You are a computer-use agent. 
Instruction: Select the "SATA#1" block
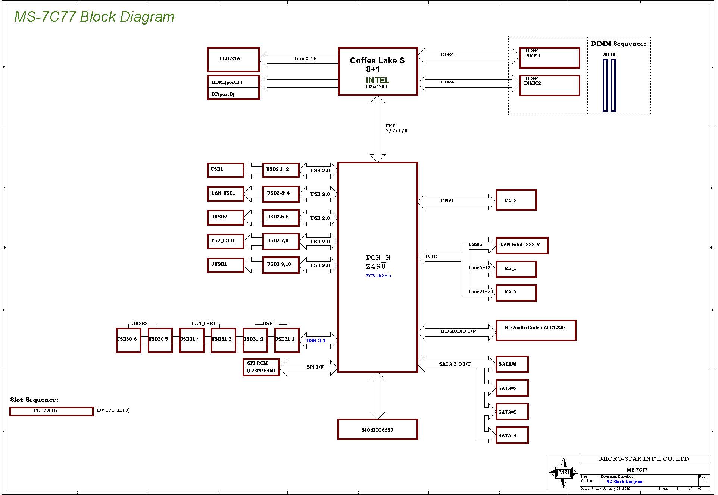point(512,364)
